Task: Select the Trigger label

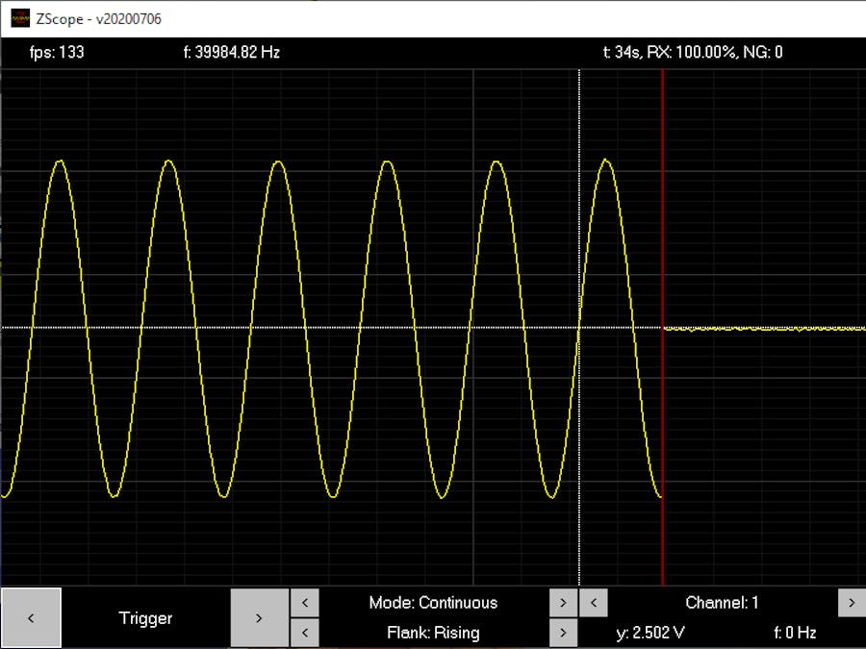Action: point(145,616)
